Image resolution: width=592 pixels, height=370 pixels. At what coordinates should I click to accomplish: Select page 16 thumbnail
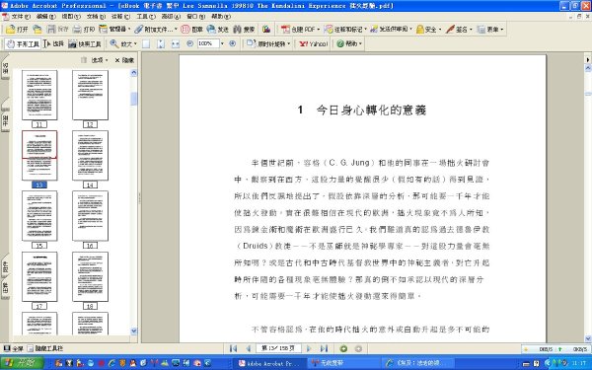point(90,216)
